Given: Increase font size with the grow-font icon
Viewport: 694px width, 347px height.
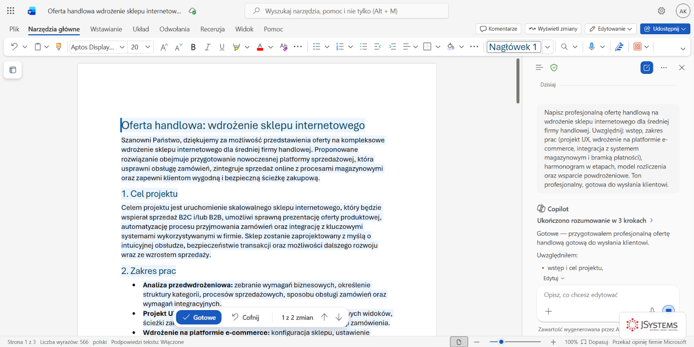Looking at the screenshot, I should tap(164, 46).
